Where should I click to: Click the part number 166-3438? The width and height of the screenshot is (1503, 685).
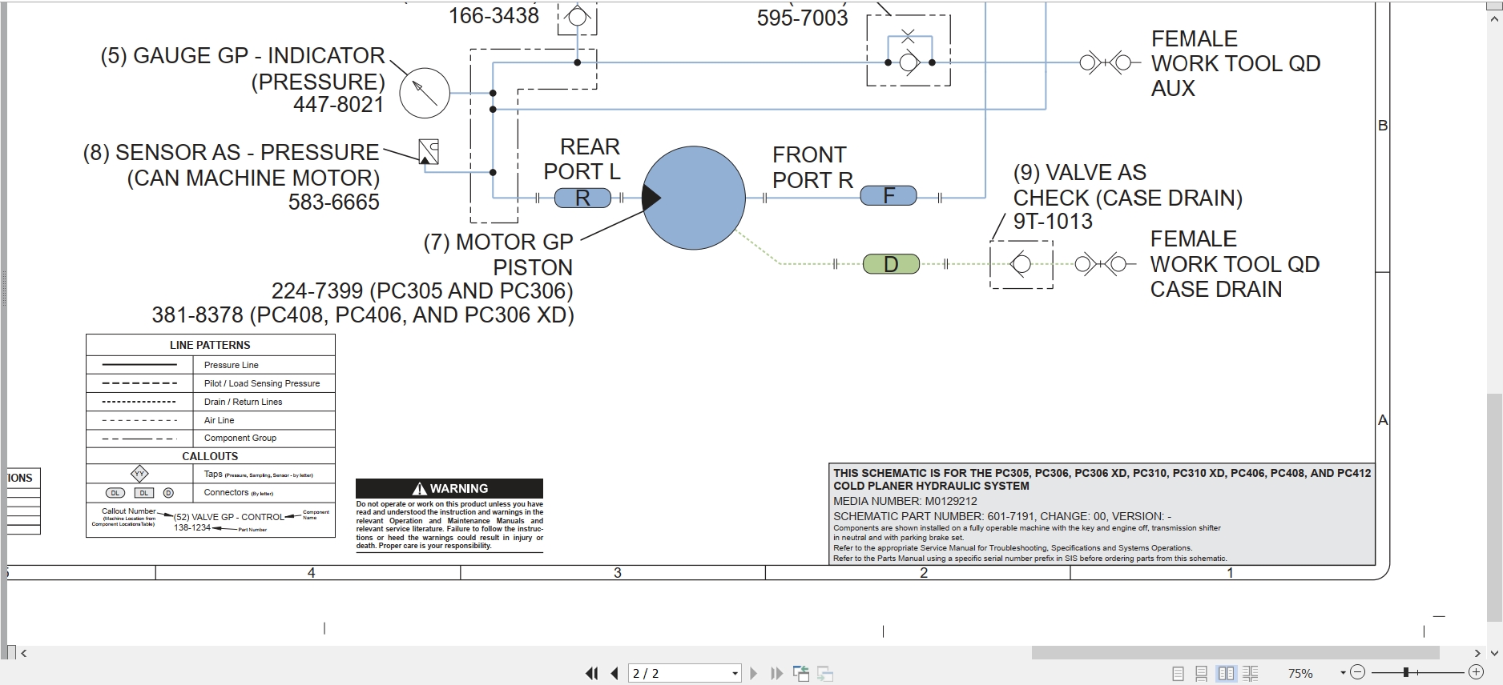click(x=494, y=15)
